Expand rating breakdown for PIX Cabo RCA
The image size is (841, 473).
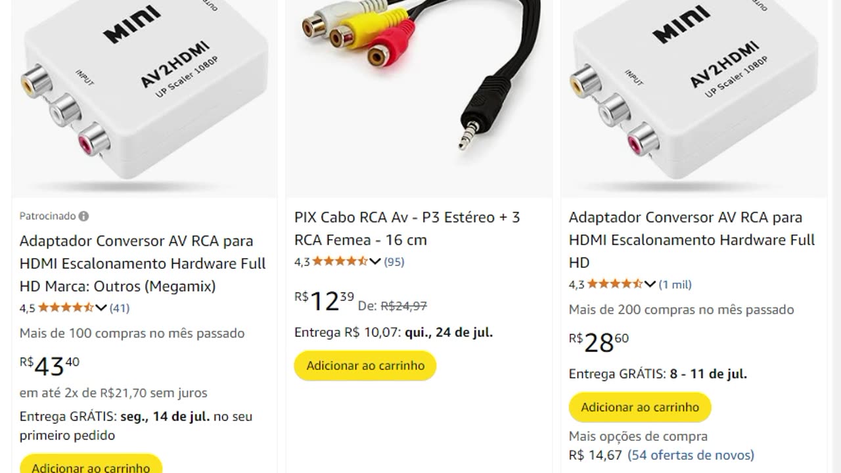(x=375, y=261)
